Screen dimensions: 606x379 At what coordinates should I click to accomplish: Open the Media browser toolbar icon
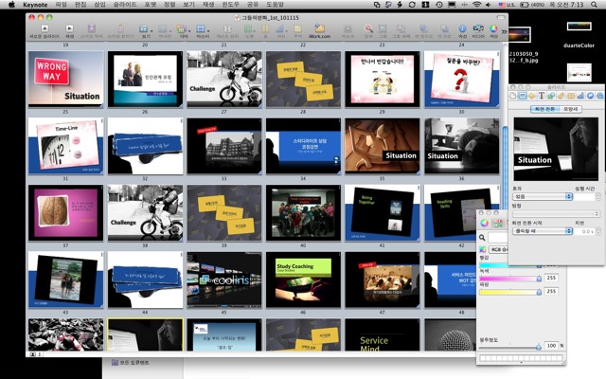coord(478,28)
